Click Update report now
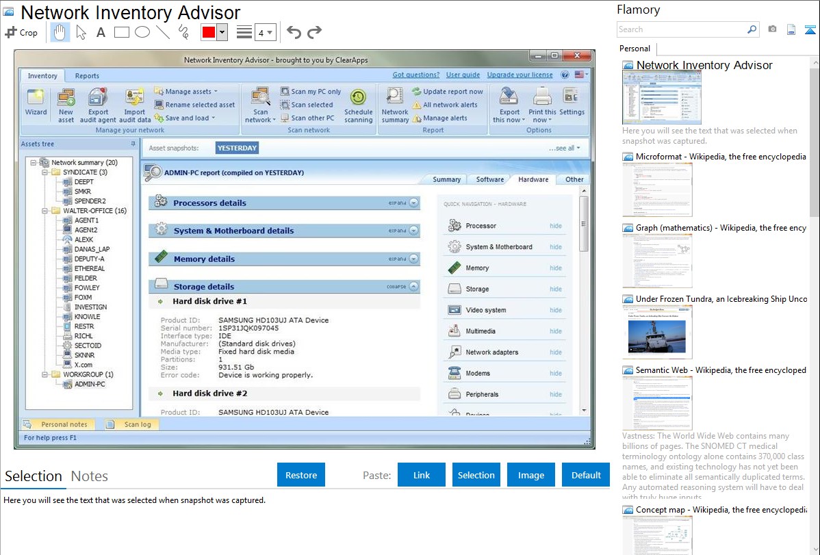This screenshot has height=555, width=820. (448, 92)
